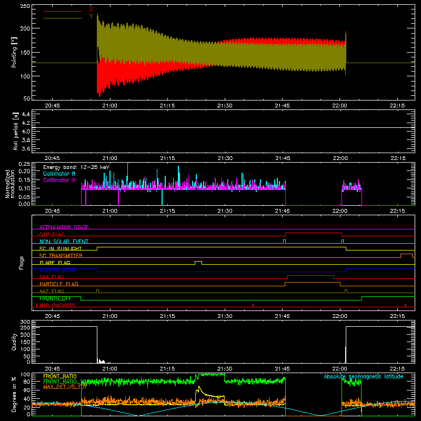Click the GAP_FLAG label

[52, 234]
